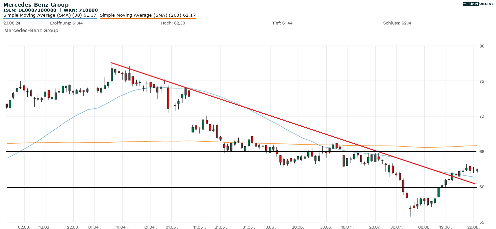Click the grey Mercedes-Benz Group series label
Image resolution: width=496 pixels, height=229 pixels.
pos(31,31)
